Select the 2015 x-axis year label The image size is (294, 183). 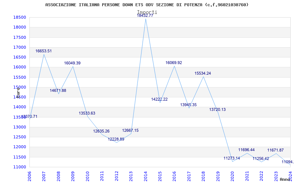tap(160, 176)
